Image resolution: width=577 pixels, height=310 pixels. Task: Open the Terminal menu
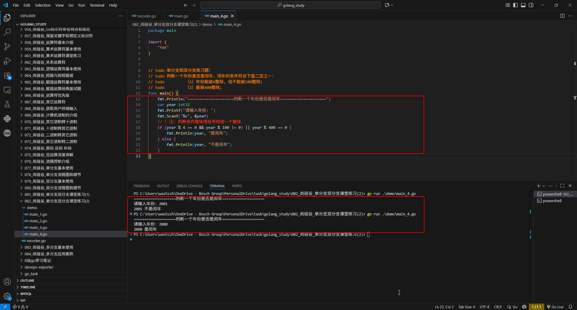(97, 5)
